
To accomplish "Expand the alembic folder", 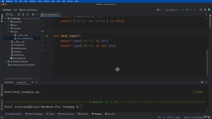I will coord(8,22).
